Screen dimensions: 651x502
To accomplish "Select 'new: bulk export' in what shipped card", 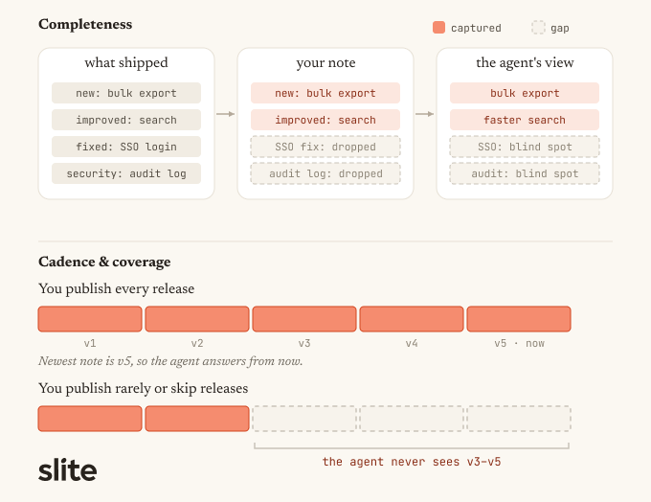I will tap(126, 93).
